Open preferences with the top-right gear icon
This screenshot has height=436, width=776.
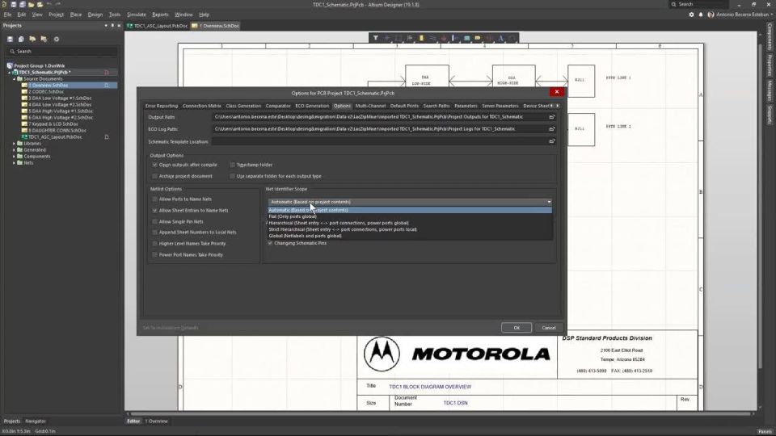(691, 15)
